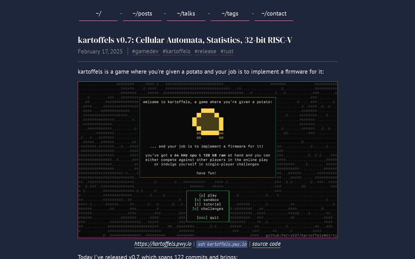Click the 'have fun!' text in screenshot

point(207,173)
